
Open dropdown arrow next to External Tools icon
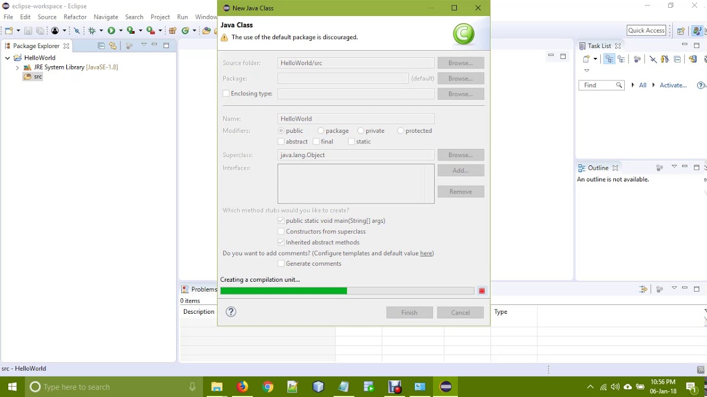(x=160, y=31)
